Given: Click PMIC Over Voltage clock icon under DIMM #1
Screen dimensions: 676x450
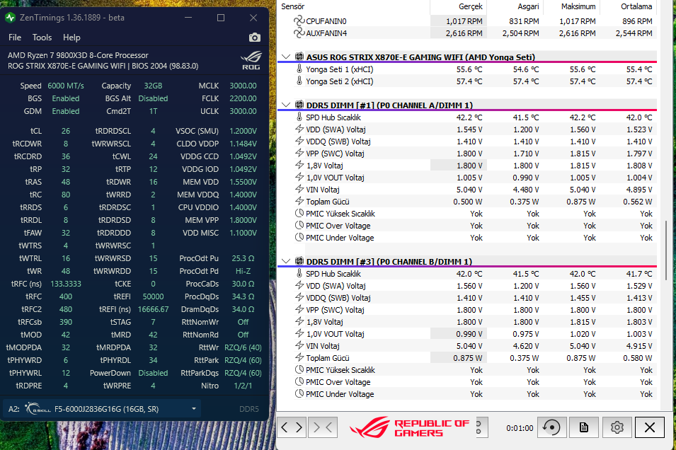Looking at the screenshot, I should (299, 225).
